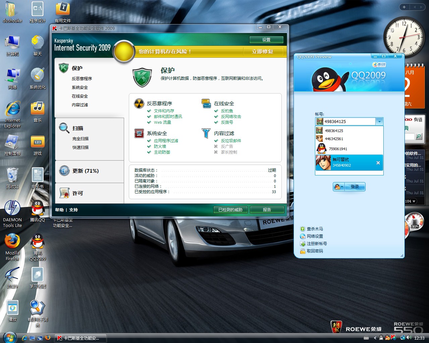Toggle 反网络攻击 protection
The height and width of the screenshot is (343, 429).
tap(227, 116)
